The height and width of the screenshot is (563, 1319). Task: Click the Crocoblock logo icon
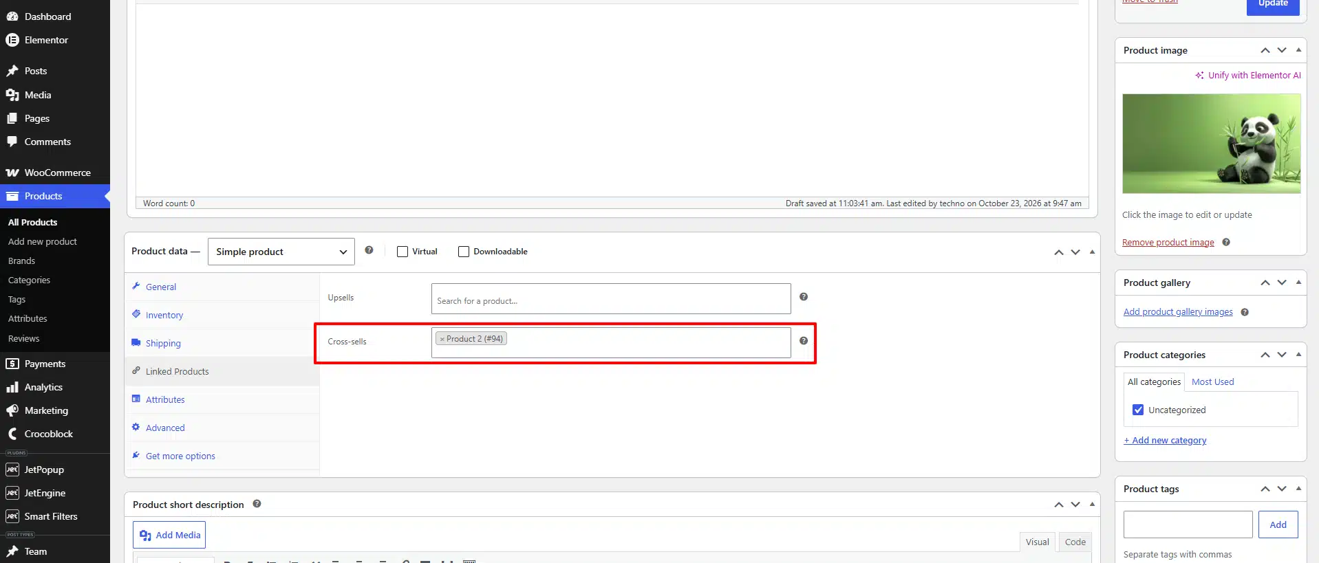(x=12, y=434)
